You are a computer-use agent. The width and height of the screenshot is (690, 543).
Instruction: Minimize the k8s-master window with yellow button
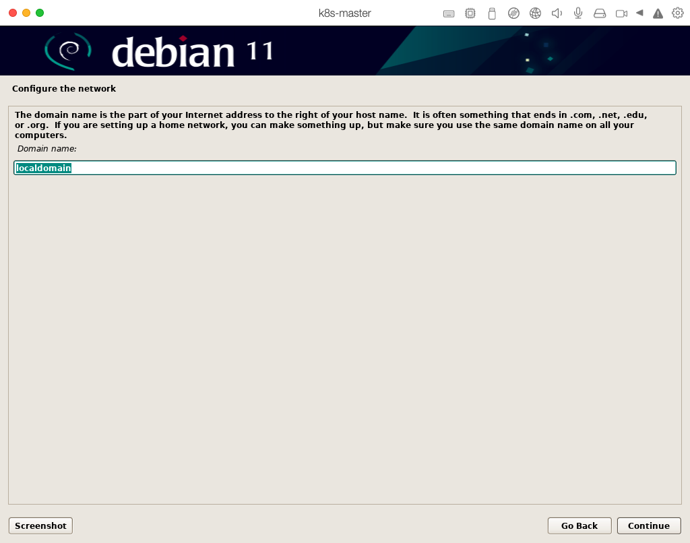(26, 13)
